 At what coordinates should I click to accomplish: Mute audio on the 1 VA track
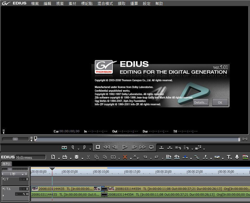tap(27, 194)
